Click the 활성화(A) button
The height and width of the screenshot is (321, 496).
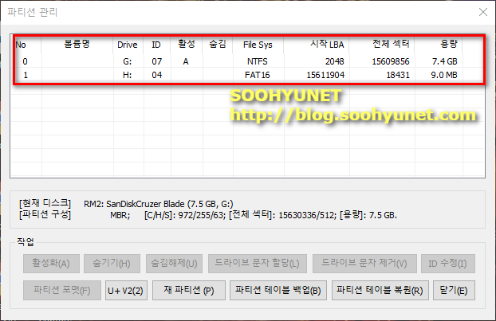(x=51, y=264)
